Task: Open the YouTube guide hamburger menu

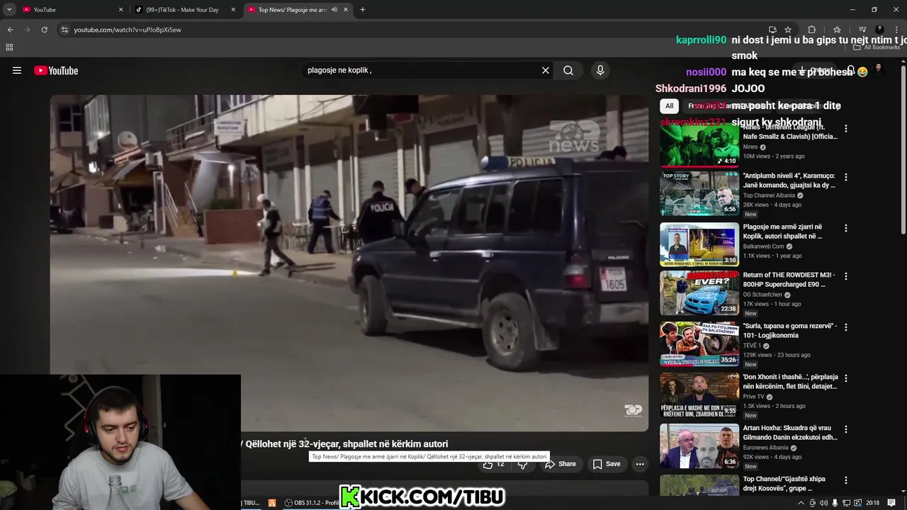Action: (x=17, y=70)
